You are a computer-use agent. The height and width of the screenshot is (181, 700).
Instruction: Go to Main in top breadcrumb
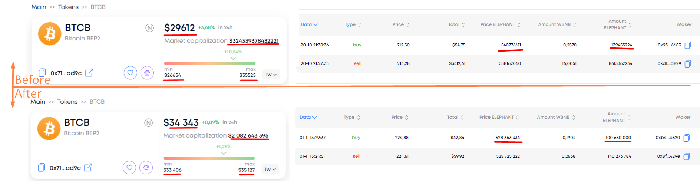[39, 7]
